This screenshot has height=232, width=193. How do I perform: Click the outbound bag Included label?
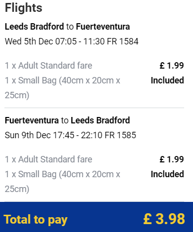point(167,80)
